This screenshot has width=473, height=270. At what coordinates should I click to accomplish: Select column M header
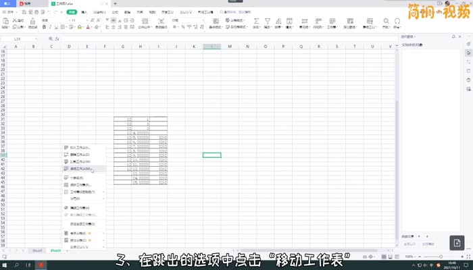(230, 47)
